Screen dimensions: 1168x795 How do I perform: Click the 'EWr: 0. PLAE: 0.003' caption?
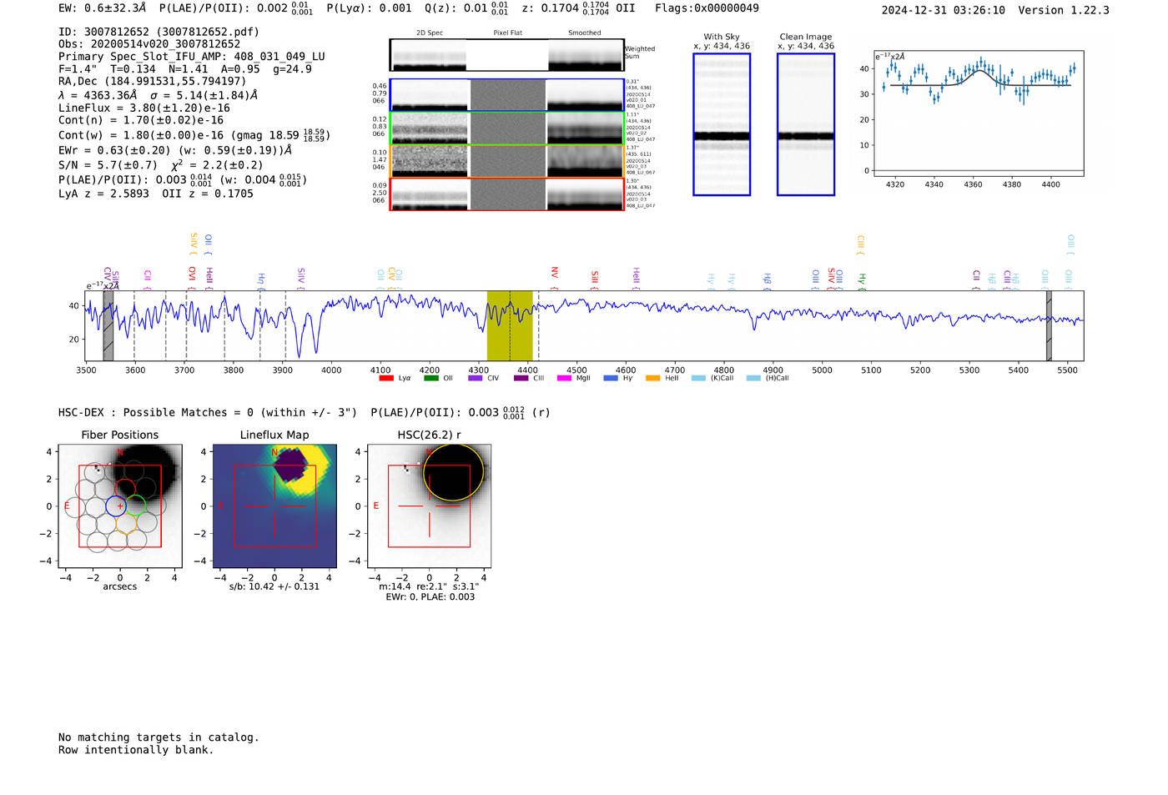[430, 597]
